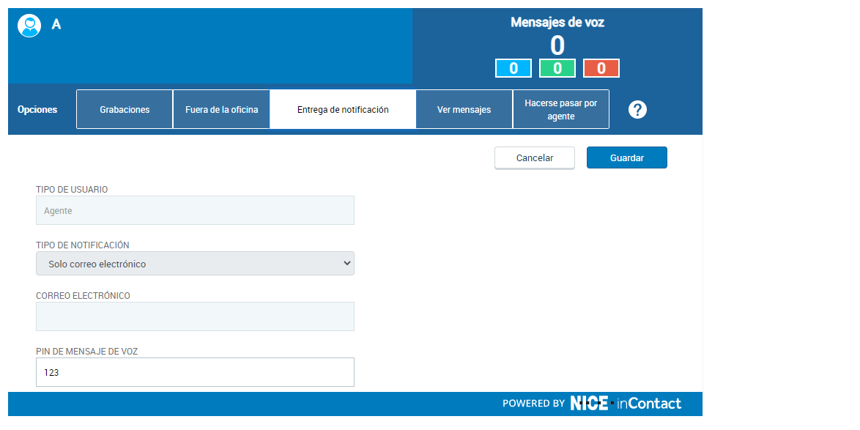Select the red voicemail counter box
This screenshot has height=430, width=860.
[601, 68]
